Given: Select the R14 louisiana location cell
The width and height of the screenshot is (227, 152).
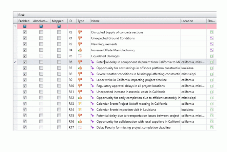Looking at the screenshot, I should tap(192, 109).
